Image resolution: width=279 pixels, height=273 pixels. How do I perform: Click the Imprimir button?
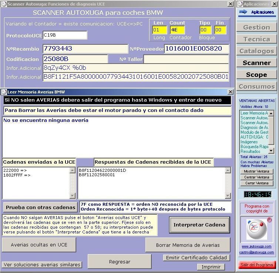coord(211,267)
